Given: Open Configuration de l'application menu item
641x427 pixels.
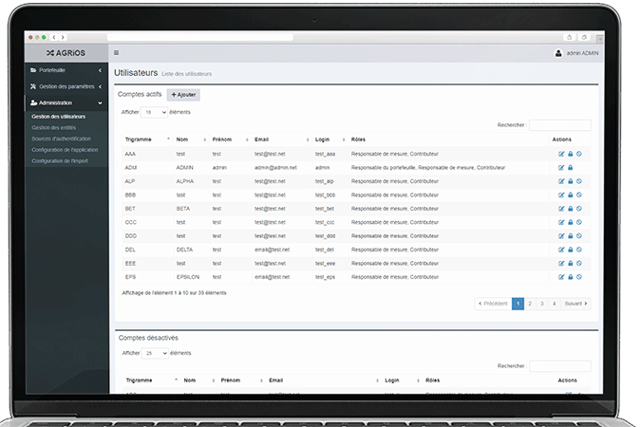Looking at the screenshot, I should [65, 150].
